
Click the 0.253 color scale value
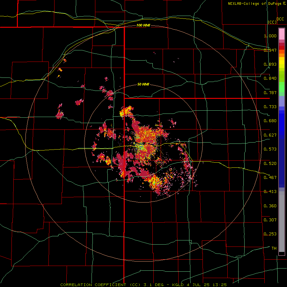pyautogui.click(x=270, y=234)
